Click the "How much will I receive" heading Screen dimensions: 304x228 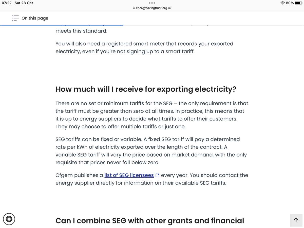[146, 89]
